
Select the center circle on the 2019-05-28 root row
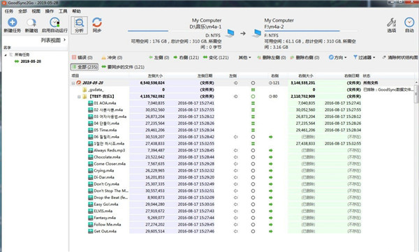click(253, 83)
